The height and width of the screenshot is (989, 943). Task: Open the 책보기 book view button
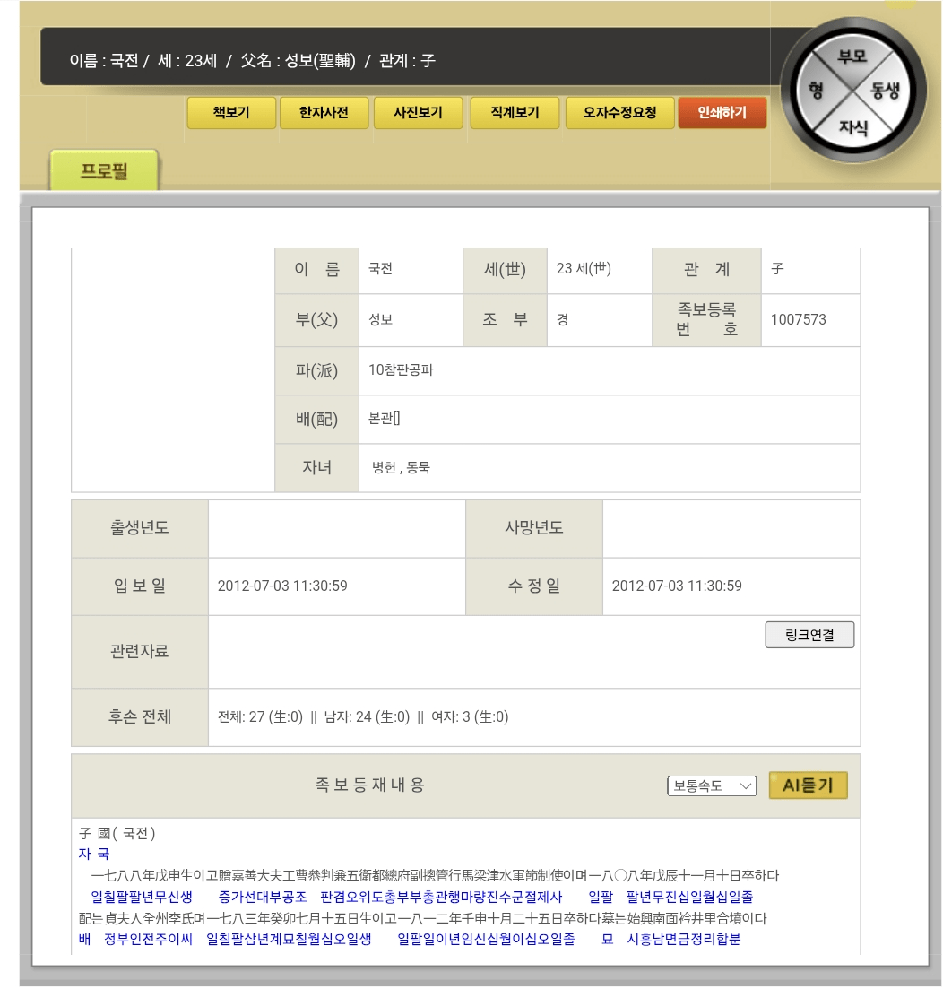pos(231,113)
